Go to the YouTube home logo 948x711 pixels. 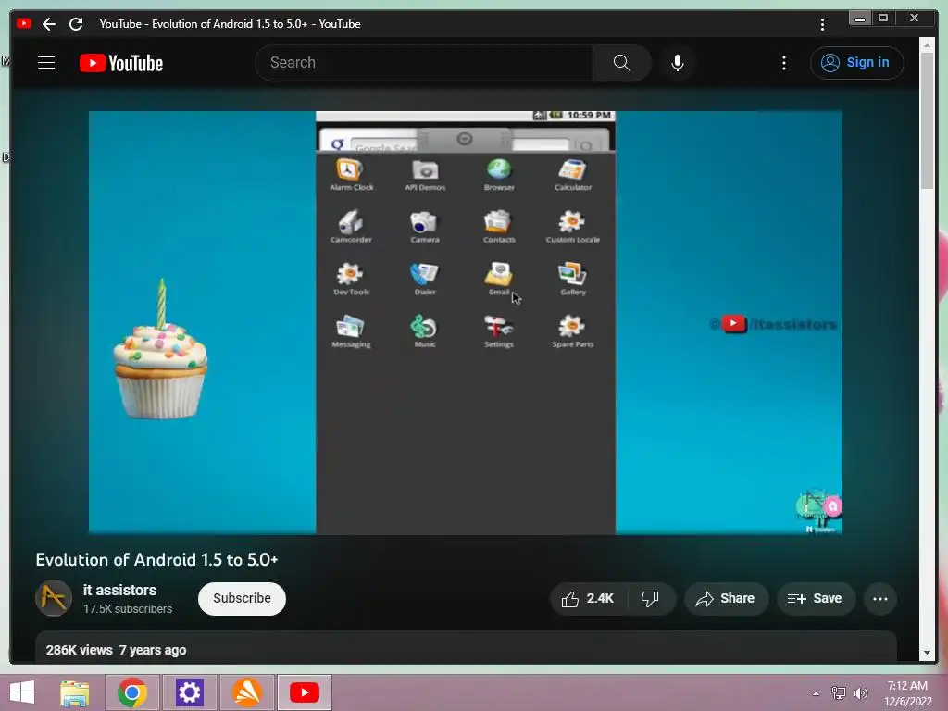click(121, 63)
